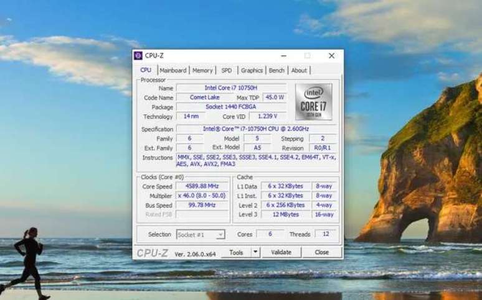Click the Level 2 size 6 x 256 KBytes
Viewport: 482px width, 300px height.
286,205
